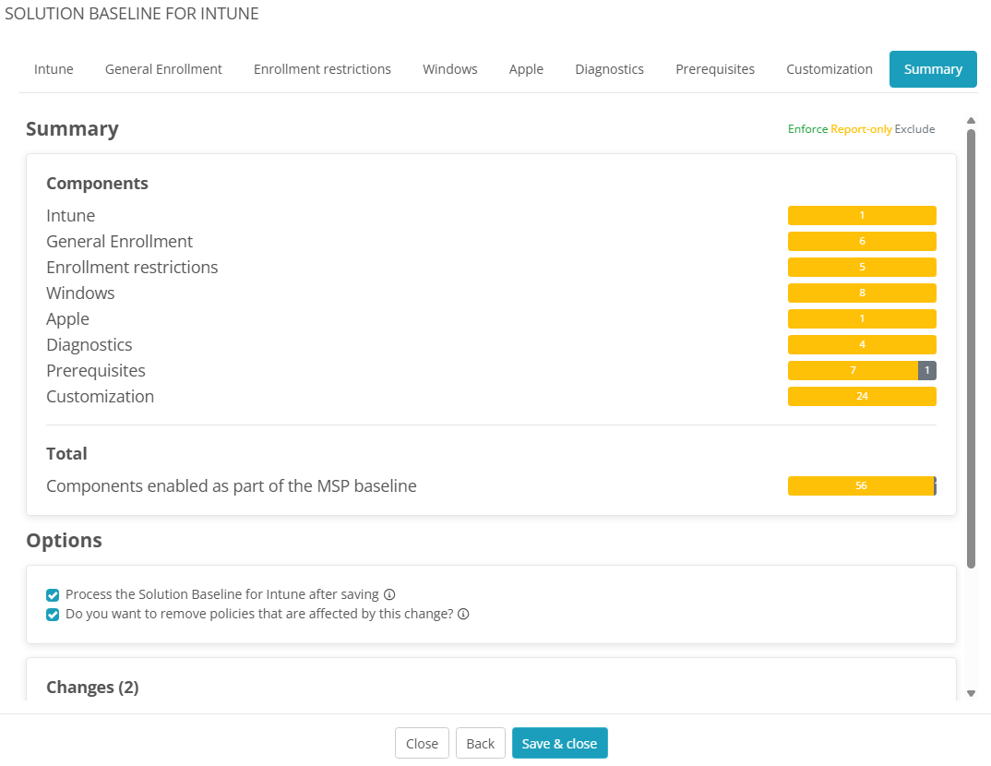Screen dimensions: 991x766
Task: Select the Apple tab
Action: click(526, 69)
